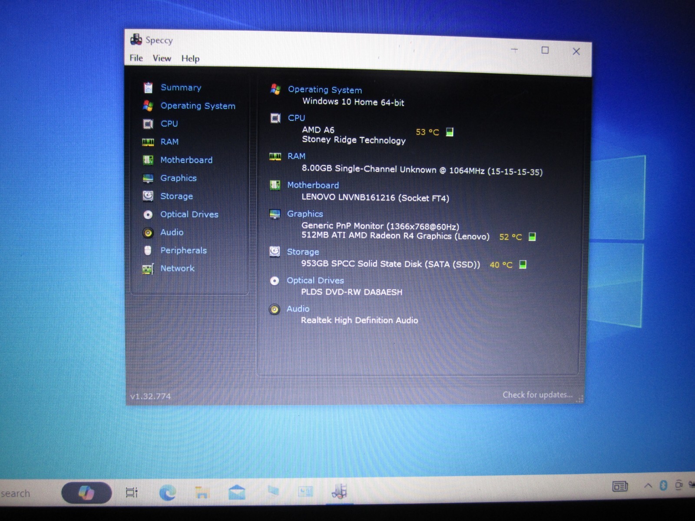The width and height of the screenshot is (695, 521).
Task: Click the storage temperature indicator icon at 40 °C
Action: click(x=523, y=264)
